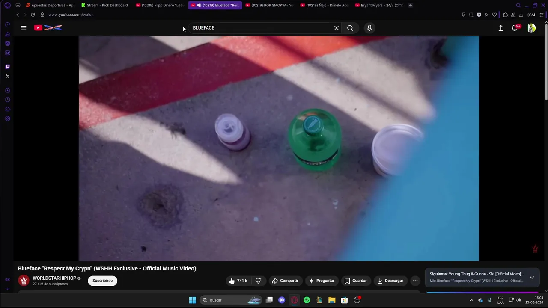
Task: Toggle ad blocker shield icon
Action: [x=479, y=15]
